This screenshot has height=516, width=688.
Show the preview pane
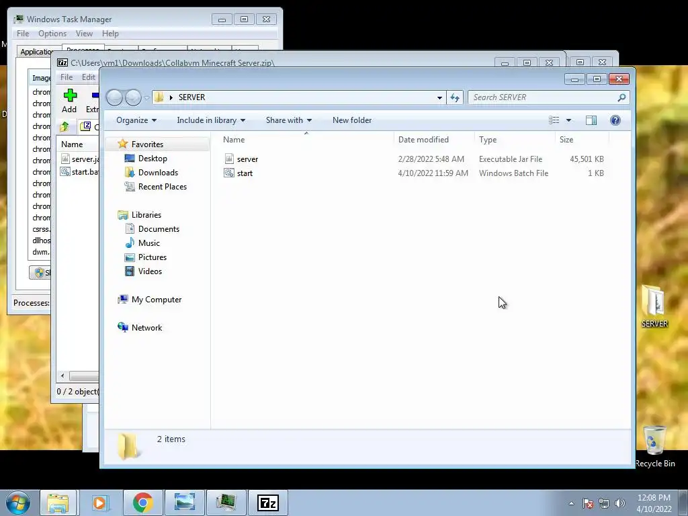tap(591, 120)
